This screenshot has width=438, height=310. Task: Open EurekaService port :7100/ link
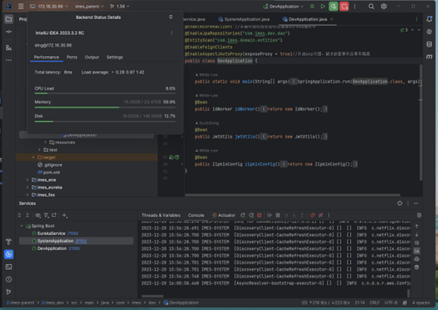(x=73, y=233)
